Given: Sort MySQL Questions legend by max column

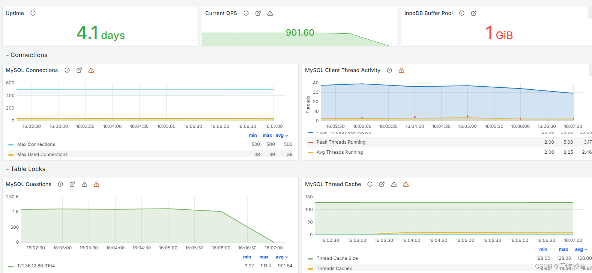Looking at the screenshot, I should [264, 257].
